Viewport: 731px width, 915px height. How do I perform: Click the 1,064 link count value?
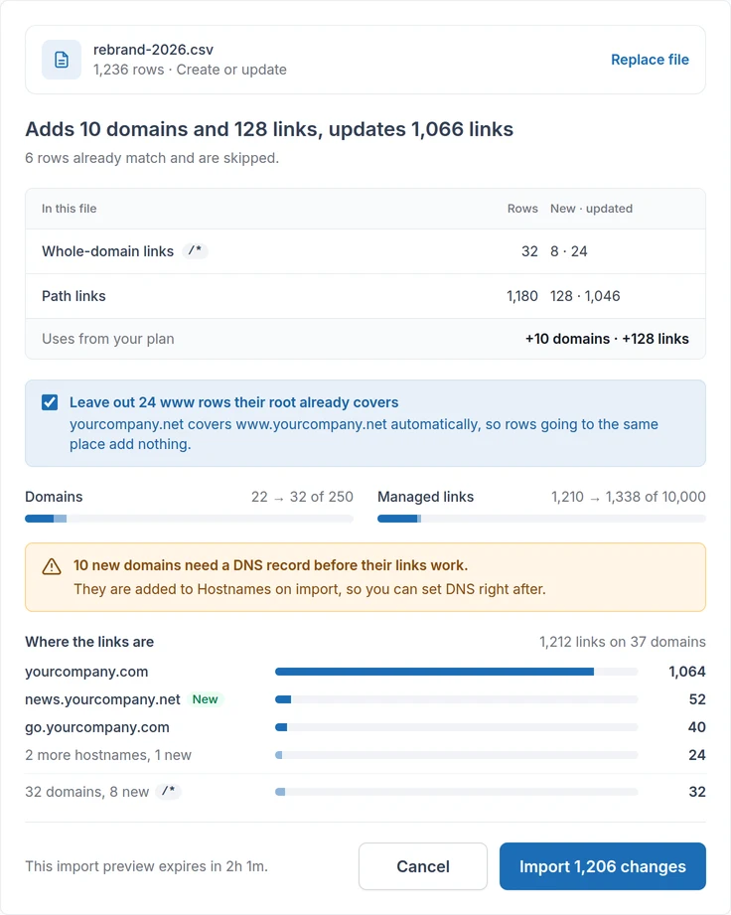[x=686, y=672]
